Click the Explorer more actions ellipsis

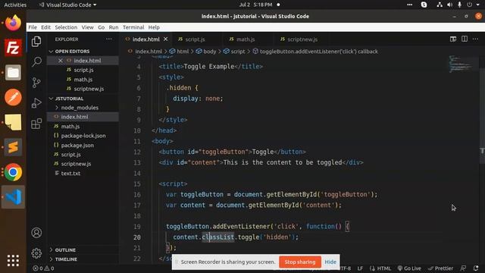pyautogui.click(x=109, y=39)
